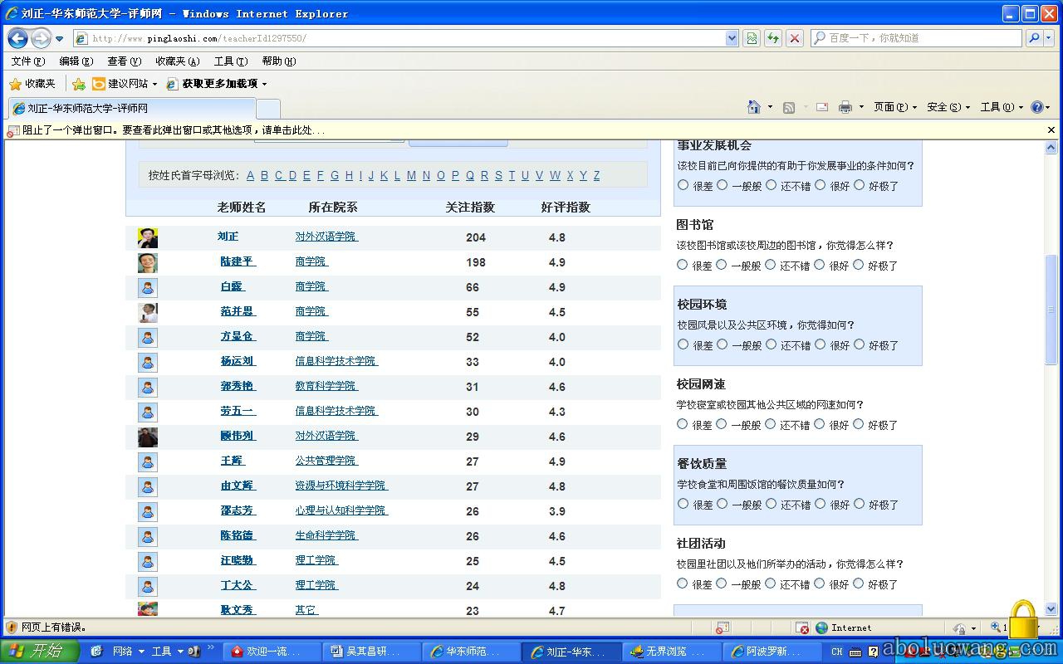Select 一般般 for 社团活动
The width and height of the screenshot is (1063, 664).
click(722, 583)
